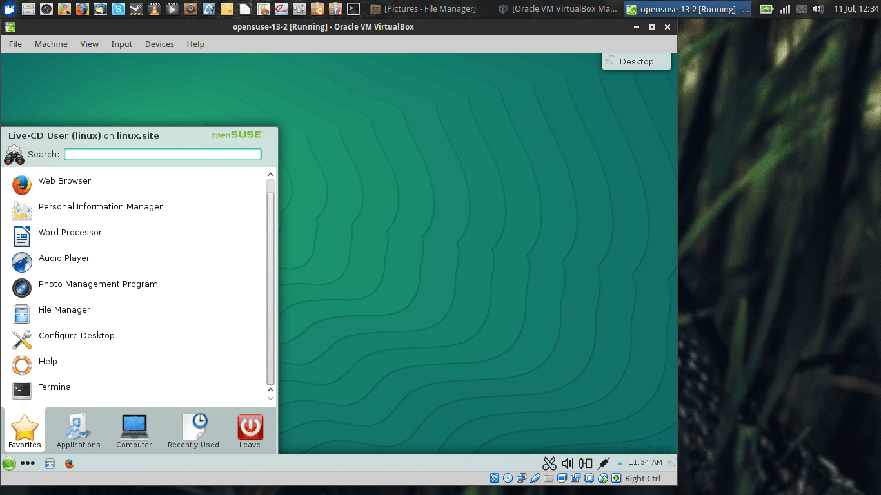The height and width of the screenshot is (495, 881).
Task: Switch to Computer tab
Action: coord(134,431)
